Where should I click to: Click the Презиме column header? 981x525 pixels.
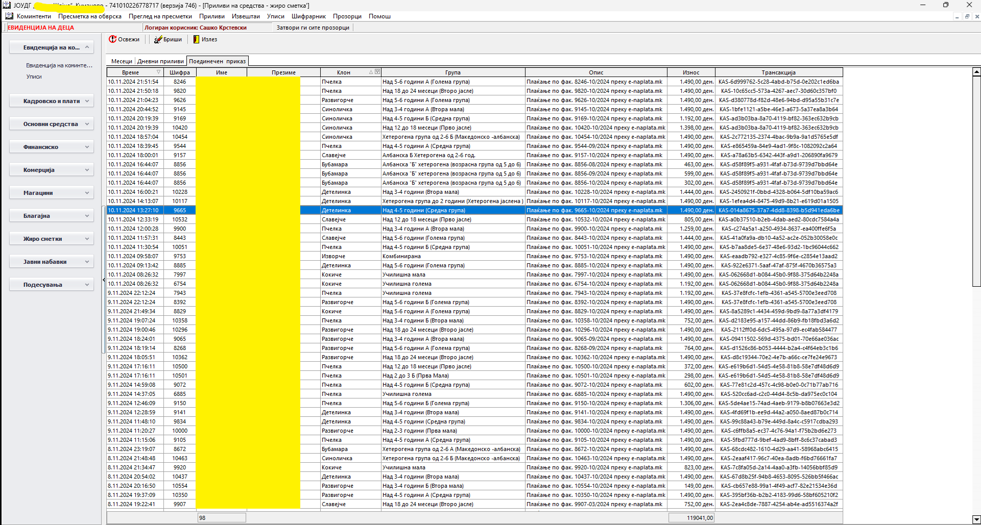(x=284, y=72)
